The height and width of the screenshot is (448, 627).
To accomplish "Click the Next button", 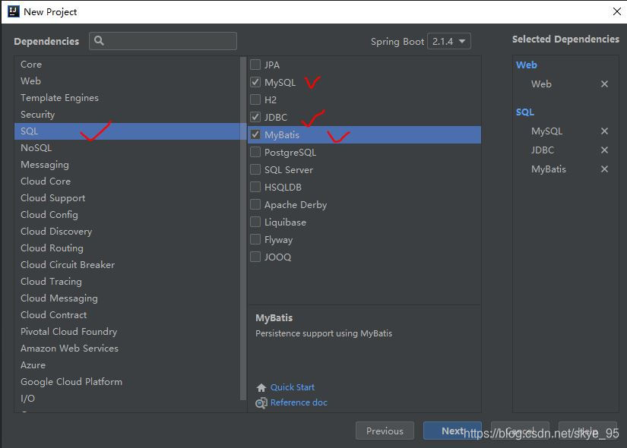I will point(452,431).
